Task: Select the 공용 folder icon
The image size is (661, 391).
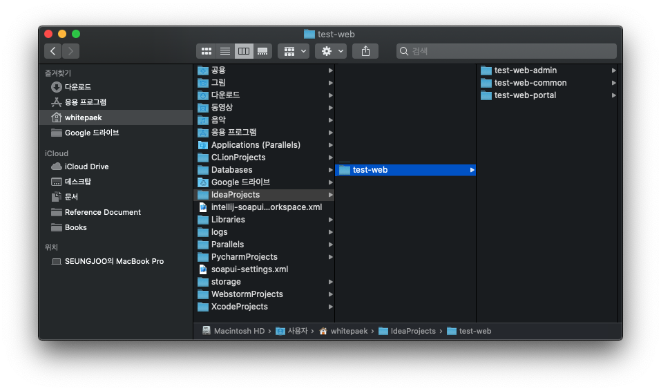Action: (203, 70)
